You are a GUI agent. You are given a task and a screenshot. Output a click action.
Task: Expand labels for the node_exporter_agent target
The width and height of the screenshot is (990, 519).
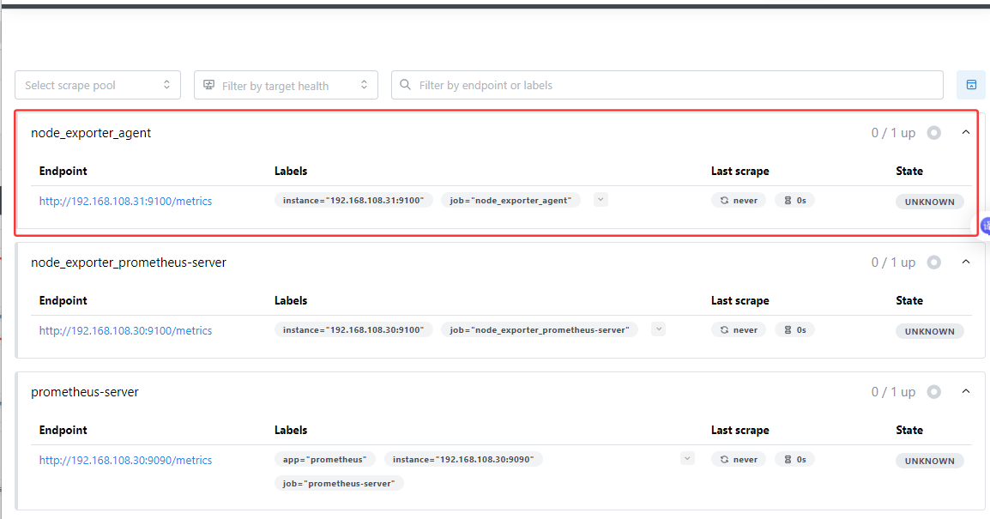click(x=601, y=200)
